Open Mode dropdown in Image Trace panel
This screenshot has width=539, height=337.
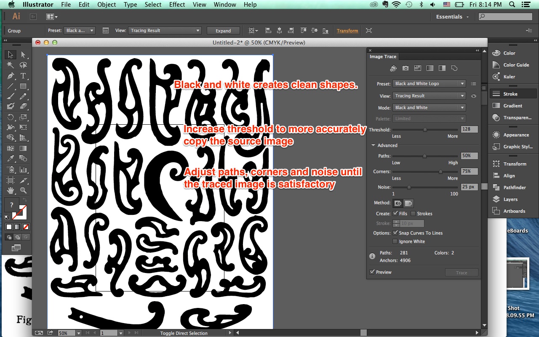429,108
